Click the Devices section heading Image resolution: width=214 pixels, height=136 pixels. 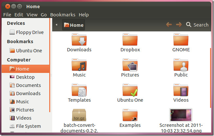tap(16, 23)
